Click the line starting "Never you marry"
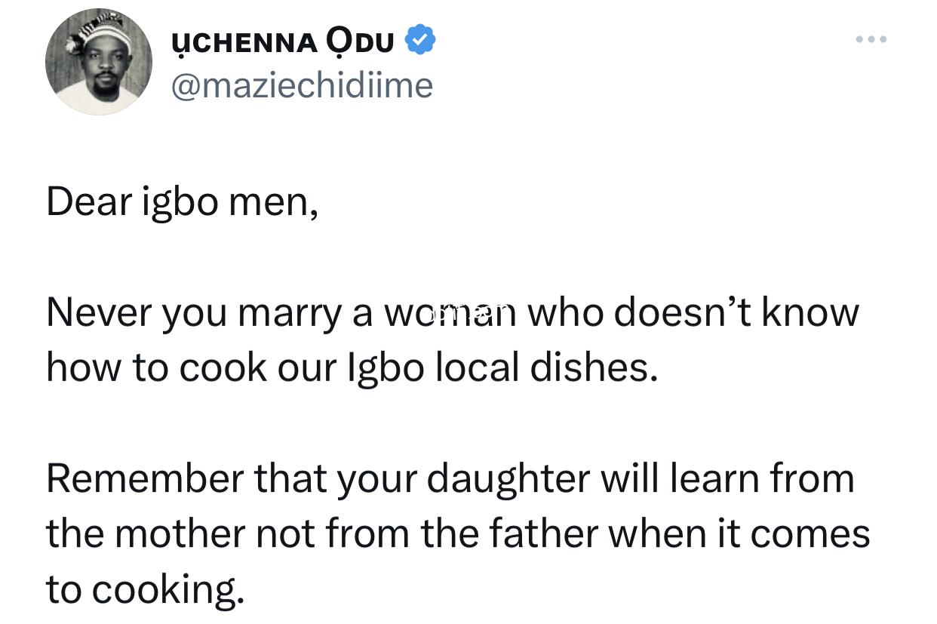937x624 pixels. point(452,313)
